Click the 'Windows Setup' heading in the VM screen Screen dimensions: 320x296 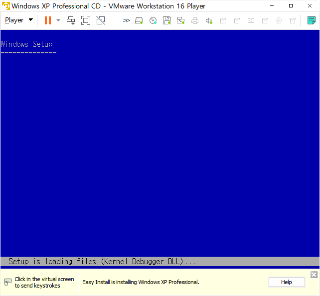(26, 44)
